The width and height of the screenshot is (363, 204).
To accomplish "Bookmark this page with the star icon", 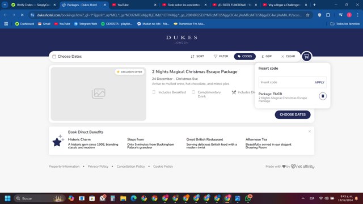I will click(x=307, y=15).
